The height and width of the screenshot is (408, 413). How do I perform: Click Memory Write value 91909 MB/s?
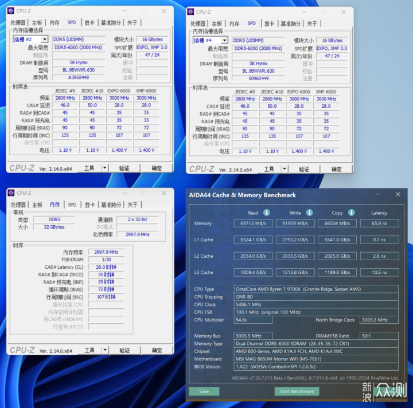295,223
